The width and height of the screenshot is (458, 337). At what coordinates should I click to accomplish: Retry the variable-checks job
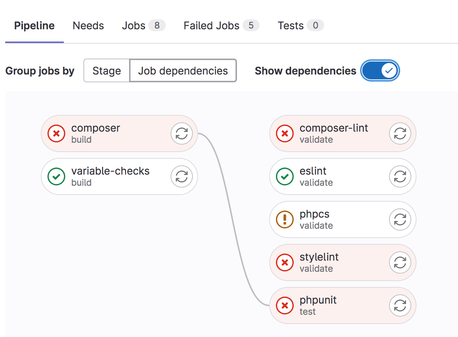(181, 176)
